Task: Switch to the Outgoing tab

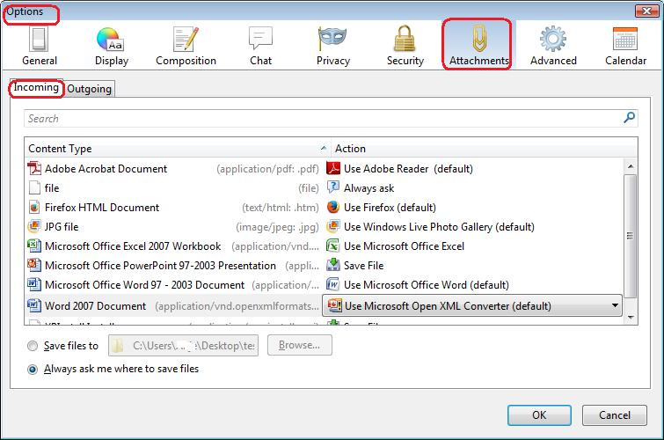Action: [90, 89]
